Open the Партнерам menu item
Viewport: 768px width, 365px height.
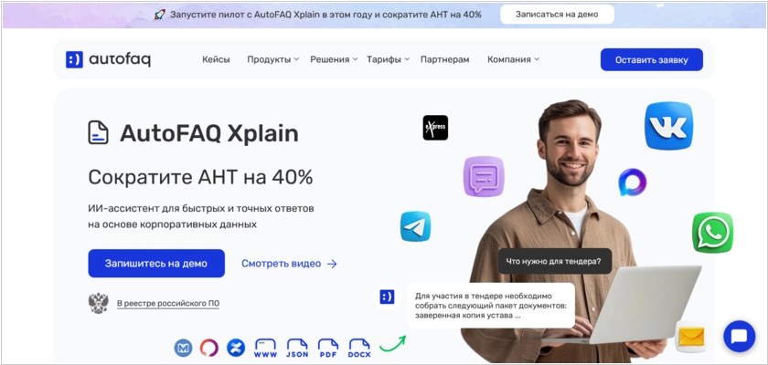[x=444, y=59]
